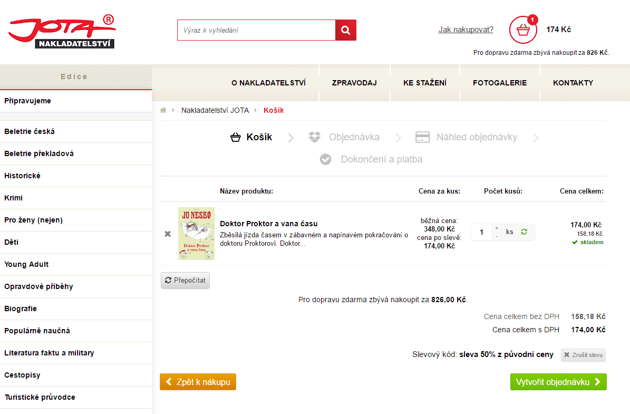The image size is (630, 414).
Task: Click sleva 50% z původní ceny text
Action: (x=506, y=354)
